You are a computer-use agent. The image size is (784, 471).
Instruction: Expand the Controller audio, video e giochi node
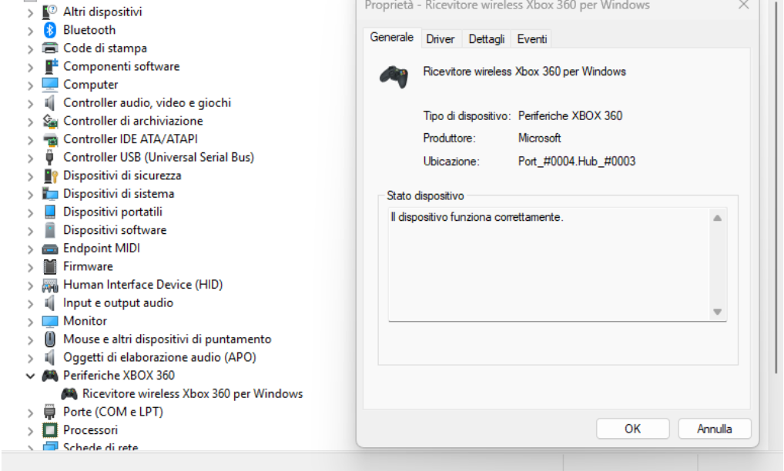pyautogui.click(x=31, y=103)
